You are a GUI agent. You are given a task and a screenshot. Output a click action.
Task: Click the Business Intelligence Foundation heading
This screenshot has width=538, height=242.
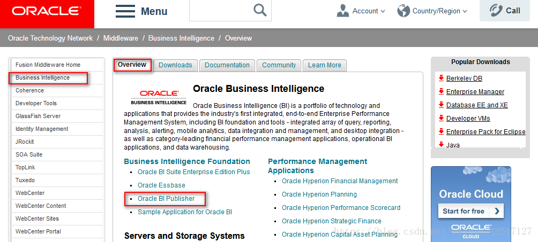click(x=187, y=161)
